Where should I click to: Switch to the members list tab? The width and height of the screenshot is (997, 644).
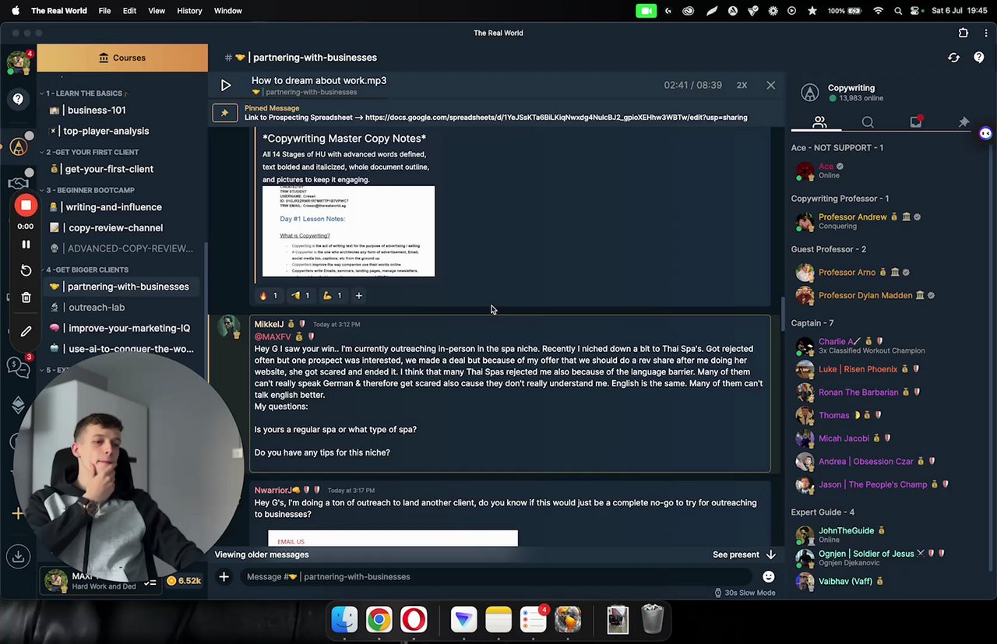(819, 123)
